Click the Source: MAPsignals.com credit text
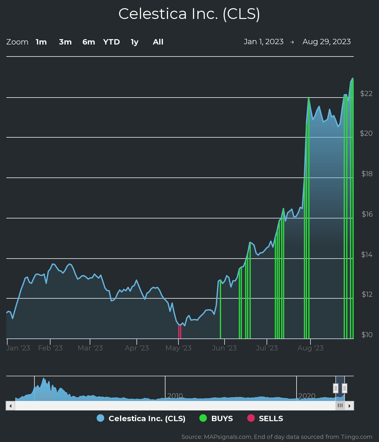379x442 pixels. pos(277,437)
